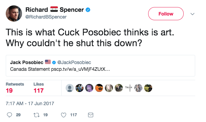Click the orange face liker avatar

(x=99, y=88)
